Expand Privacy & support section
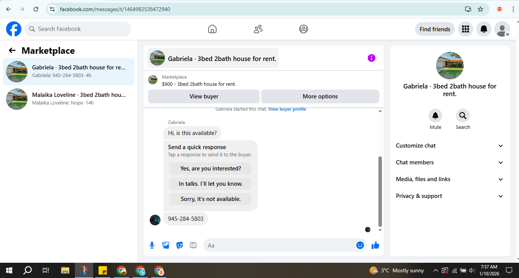 click(x=450, y=196)
